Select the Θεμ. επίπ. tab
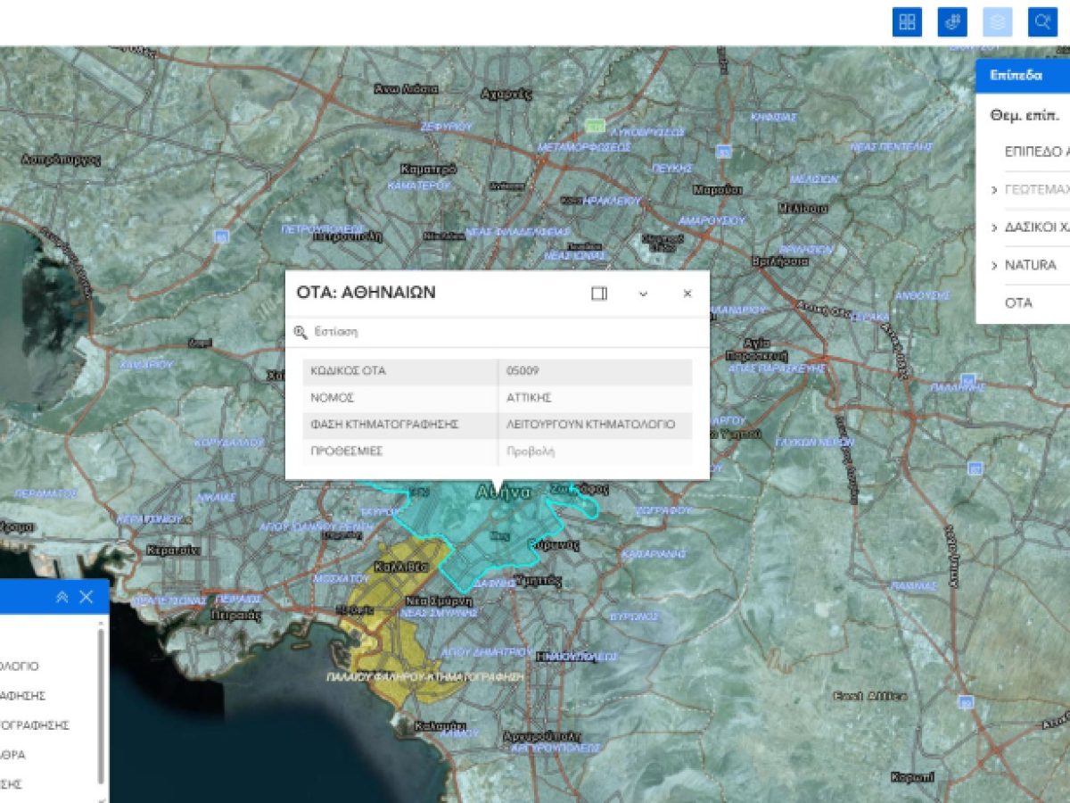The width and height of the screenshot is (1070, 803). [1024, 116]
